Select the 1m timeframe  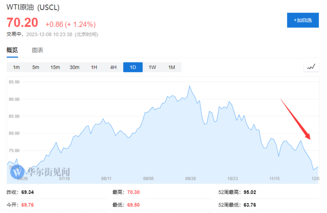pos(16,68)
